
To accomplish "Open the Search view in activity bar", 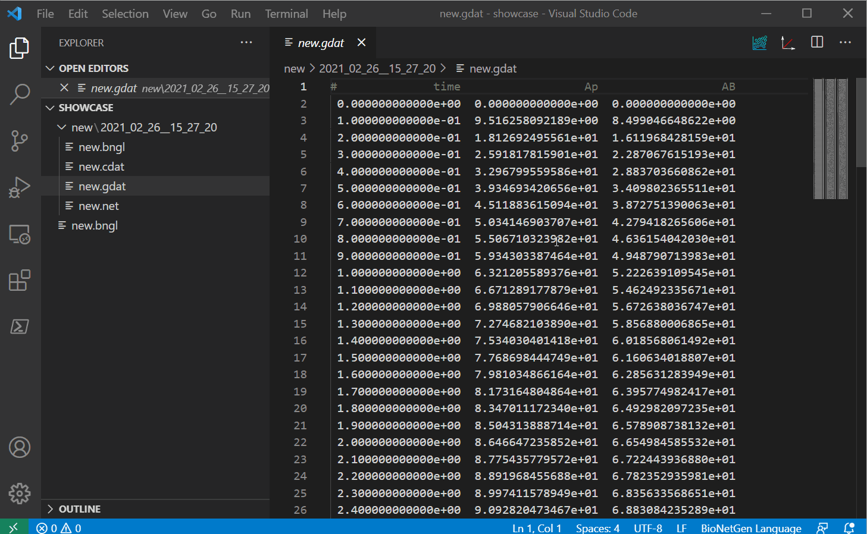I will (x=20, y=94).
